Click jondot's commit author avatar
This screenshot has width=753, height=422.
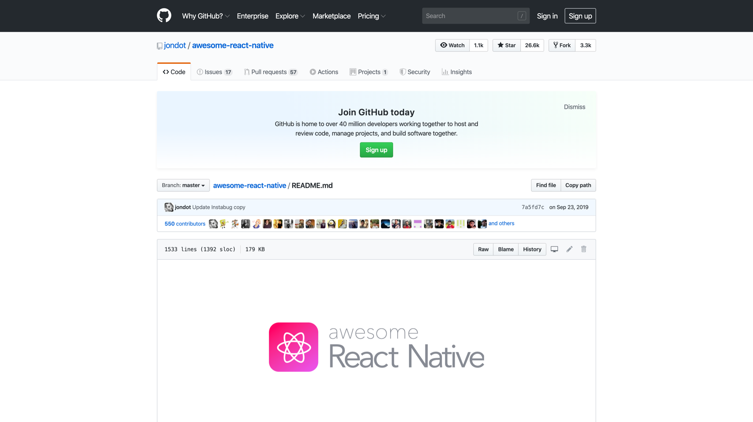tap(169, 207)
